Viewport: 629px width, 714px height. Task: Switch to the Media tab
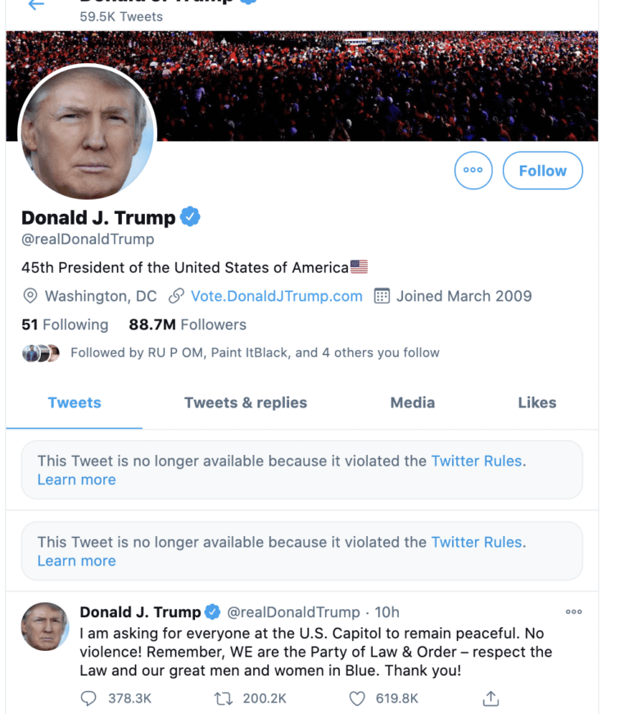[412, 402]
